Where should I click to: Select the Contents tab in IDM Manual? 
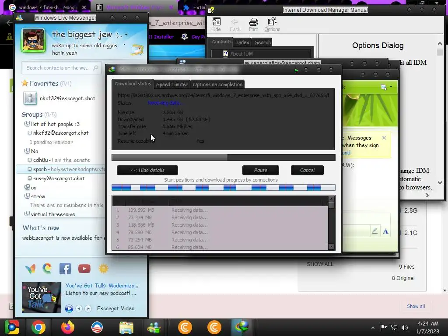221,42
